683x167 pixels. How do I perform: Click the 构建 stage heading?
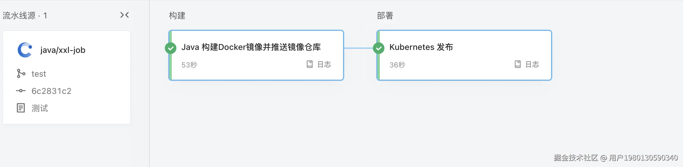point(177,15)
